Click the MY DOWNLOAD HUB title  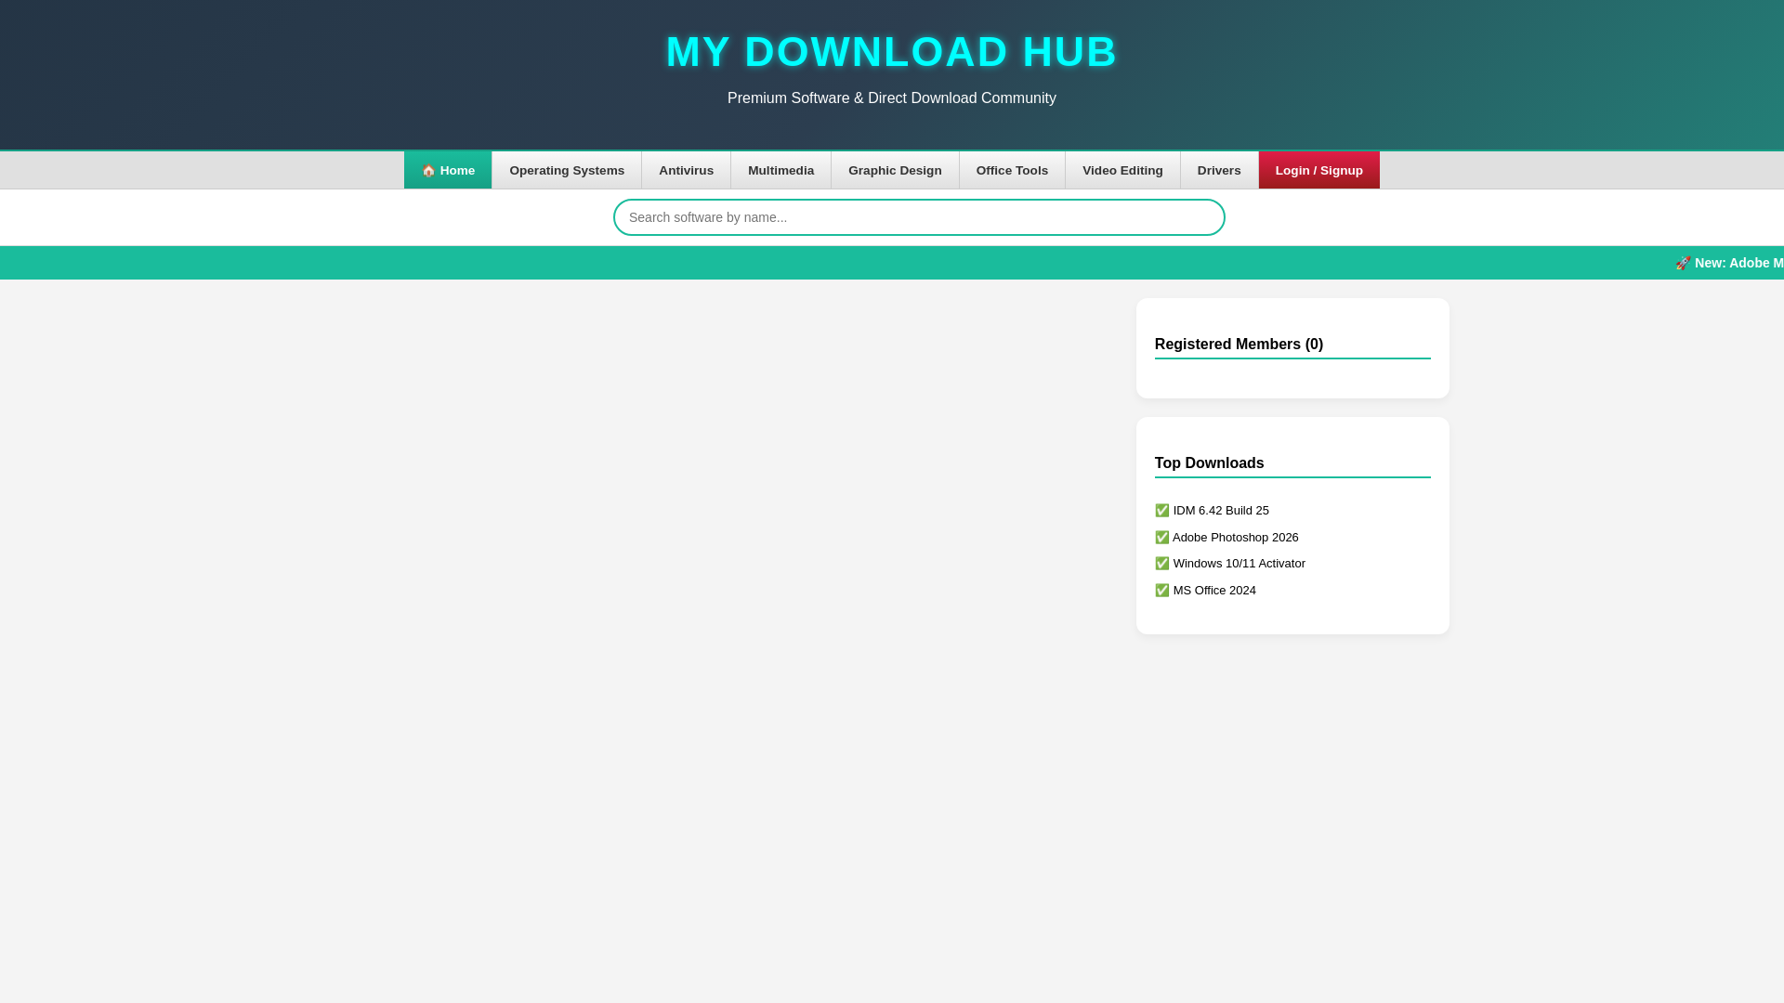coord(892,52)
